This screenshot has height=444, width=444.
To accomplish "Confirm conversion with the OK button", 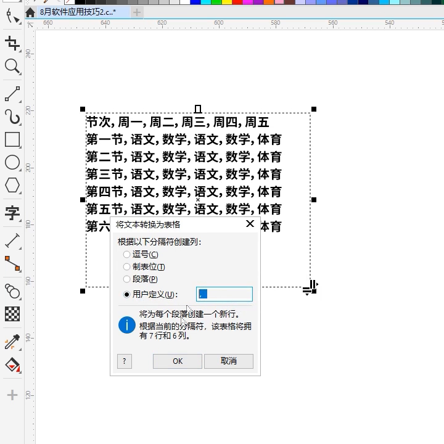I will pos(178,361).
